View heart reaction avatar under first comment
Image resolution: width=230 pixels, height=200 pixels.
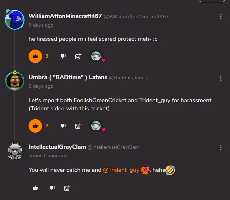point(96,56)
